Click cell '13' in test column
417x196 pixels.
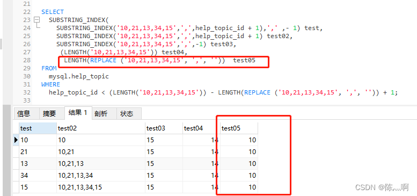[x=38, y=163]
